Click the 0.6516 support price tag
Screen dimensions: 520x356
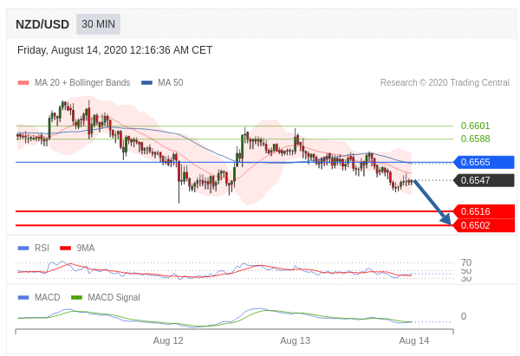click(484, 211)
